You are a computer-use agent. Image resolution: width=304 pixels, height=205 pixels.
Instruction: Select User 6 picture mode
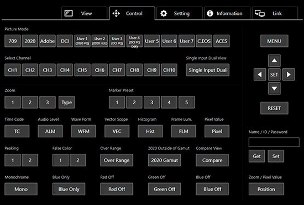169,41
